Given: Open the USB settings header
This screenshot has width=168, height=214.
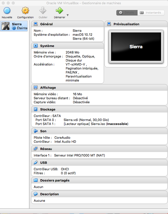Looking at the screenshot, I should pyautogui.click(x=43, y=163).
